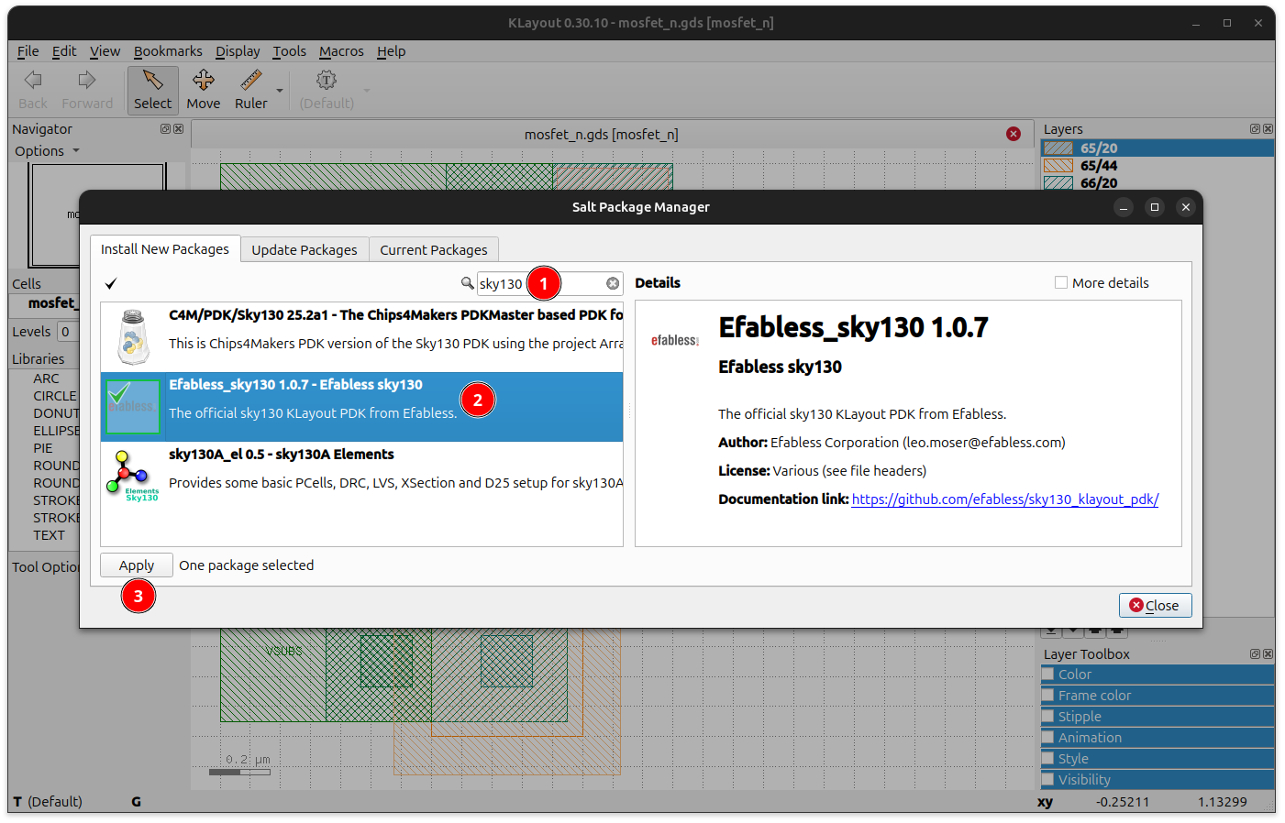Float the Navigator panel

(165, 129)
